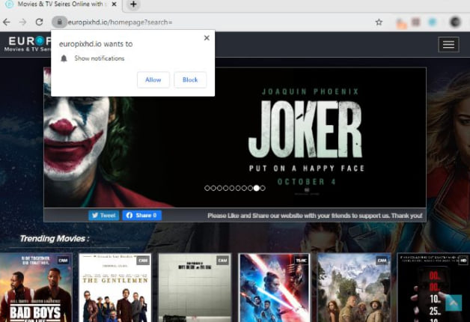Open the browser profile avatar
Screen dimensions: 470x322
pos(455,22)
